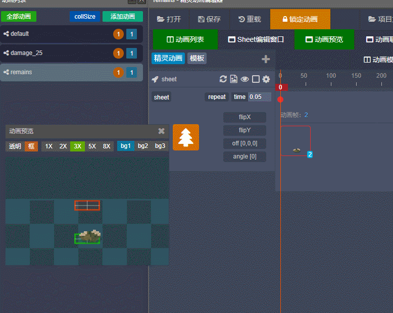Image resolution: width=393 pixels, height=313 pixels.
Task: Choose the bg3 preview background
Action: [160, 146]
